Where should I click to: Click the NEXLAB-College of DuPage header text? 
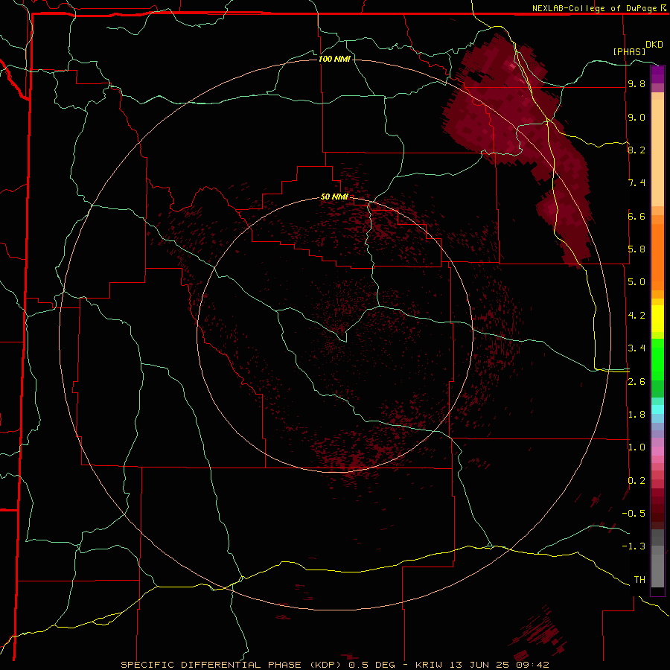[599, 8]
